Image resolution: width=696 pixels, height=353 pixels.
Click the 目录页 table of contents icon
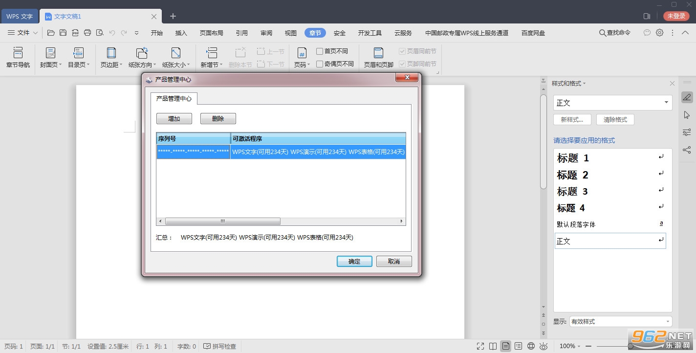78,53
